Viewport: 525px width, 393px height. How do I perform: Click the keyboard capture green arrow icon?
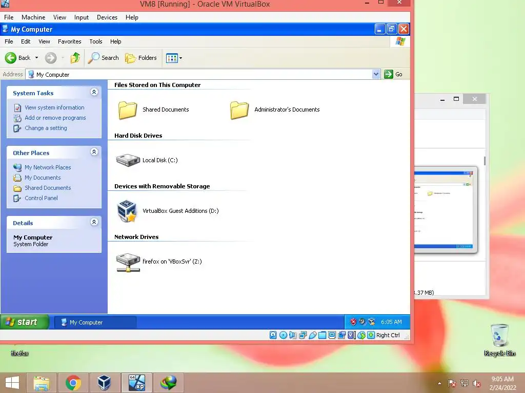click(371, 335)
